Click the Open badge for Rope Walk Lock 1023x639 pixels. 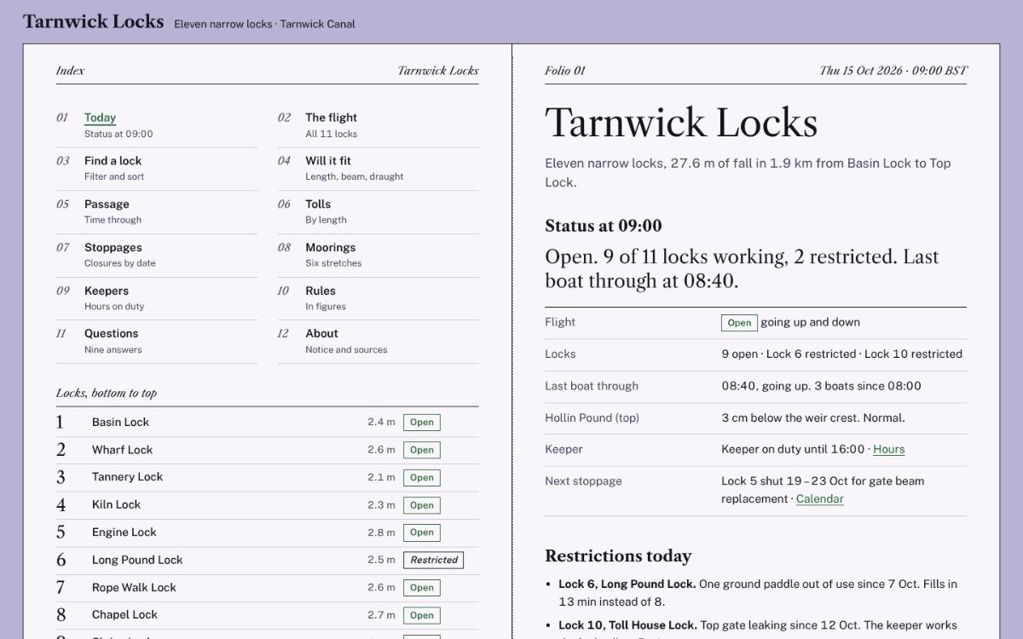422,587
